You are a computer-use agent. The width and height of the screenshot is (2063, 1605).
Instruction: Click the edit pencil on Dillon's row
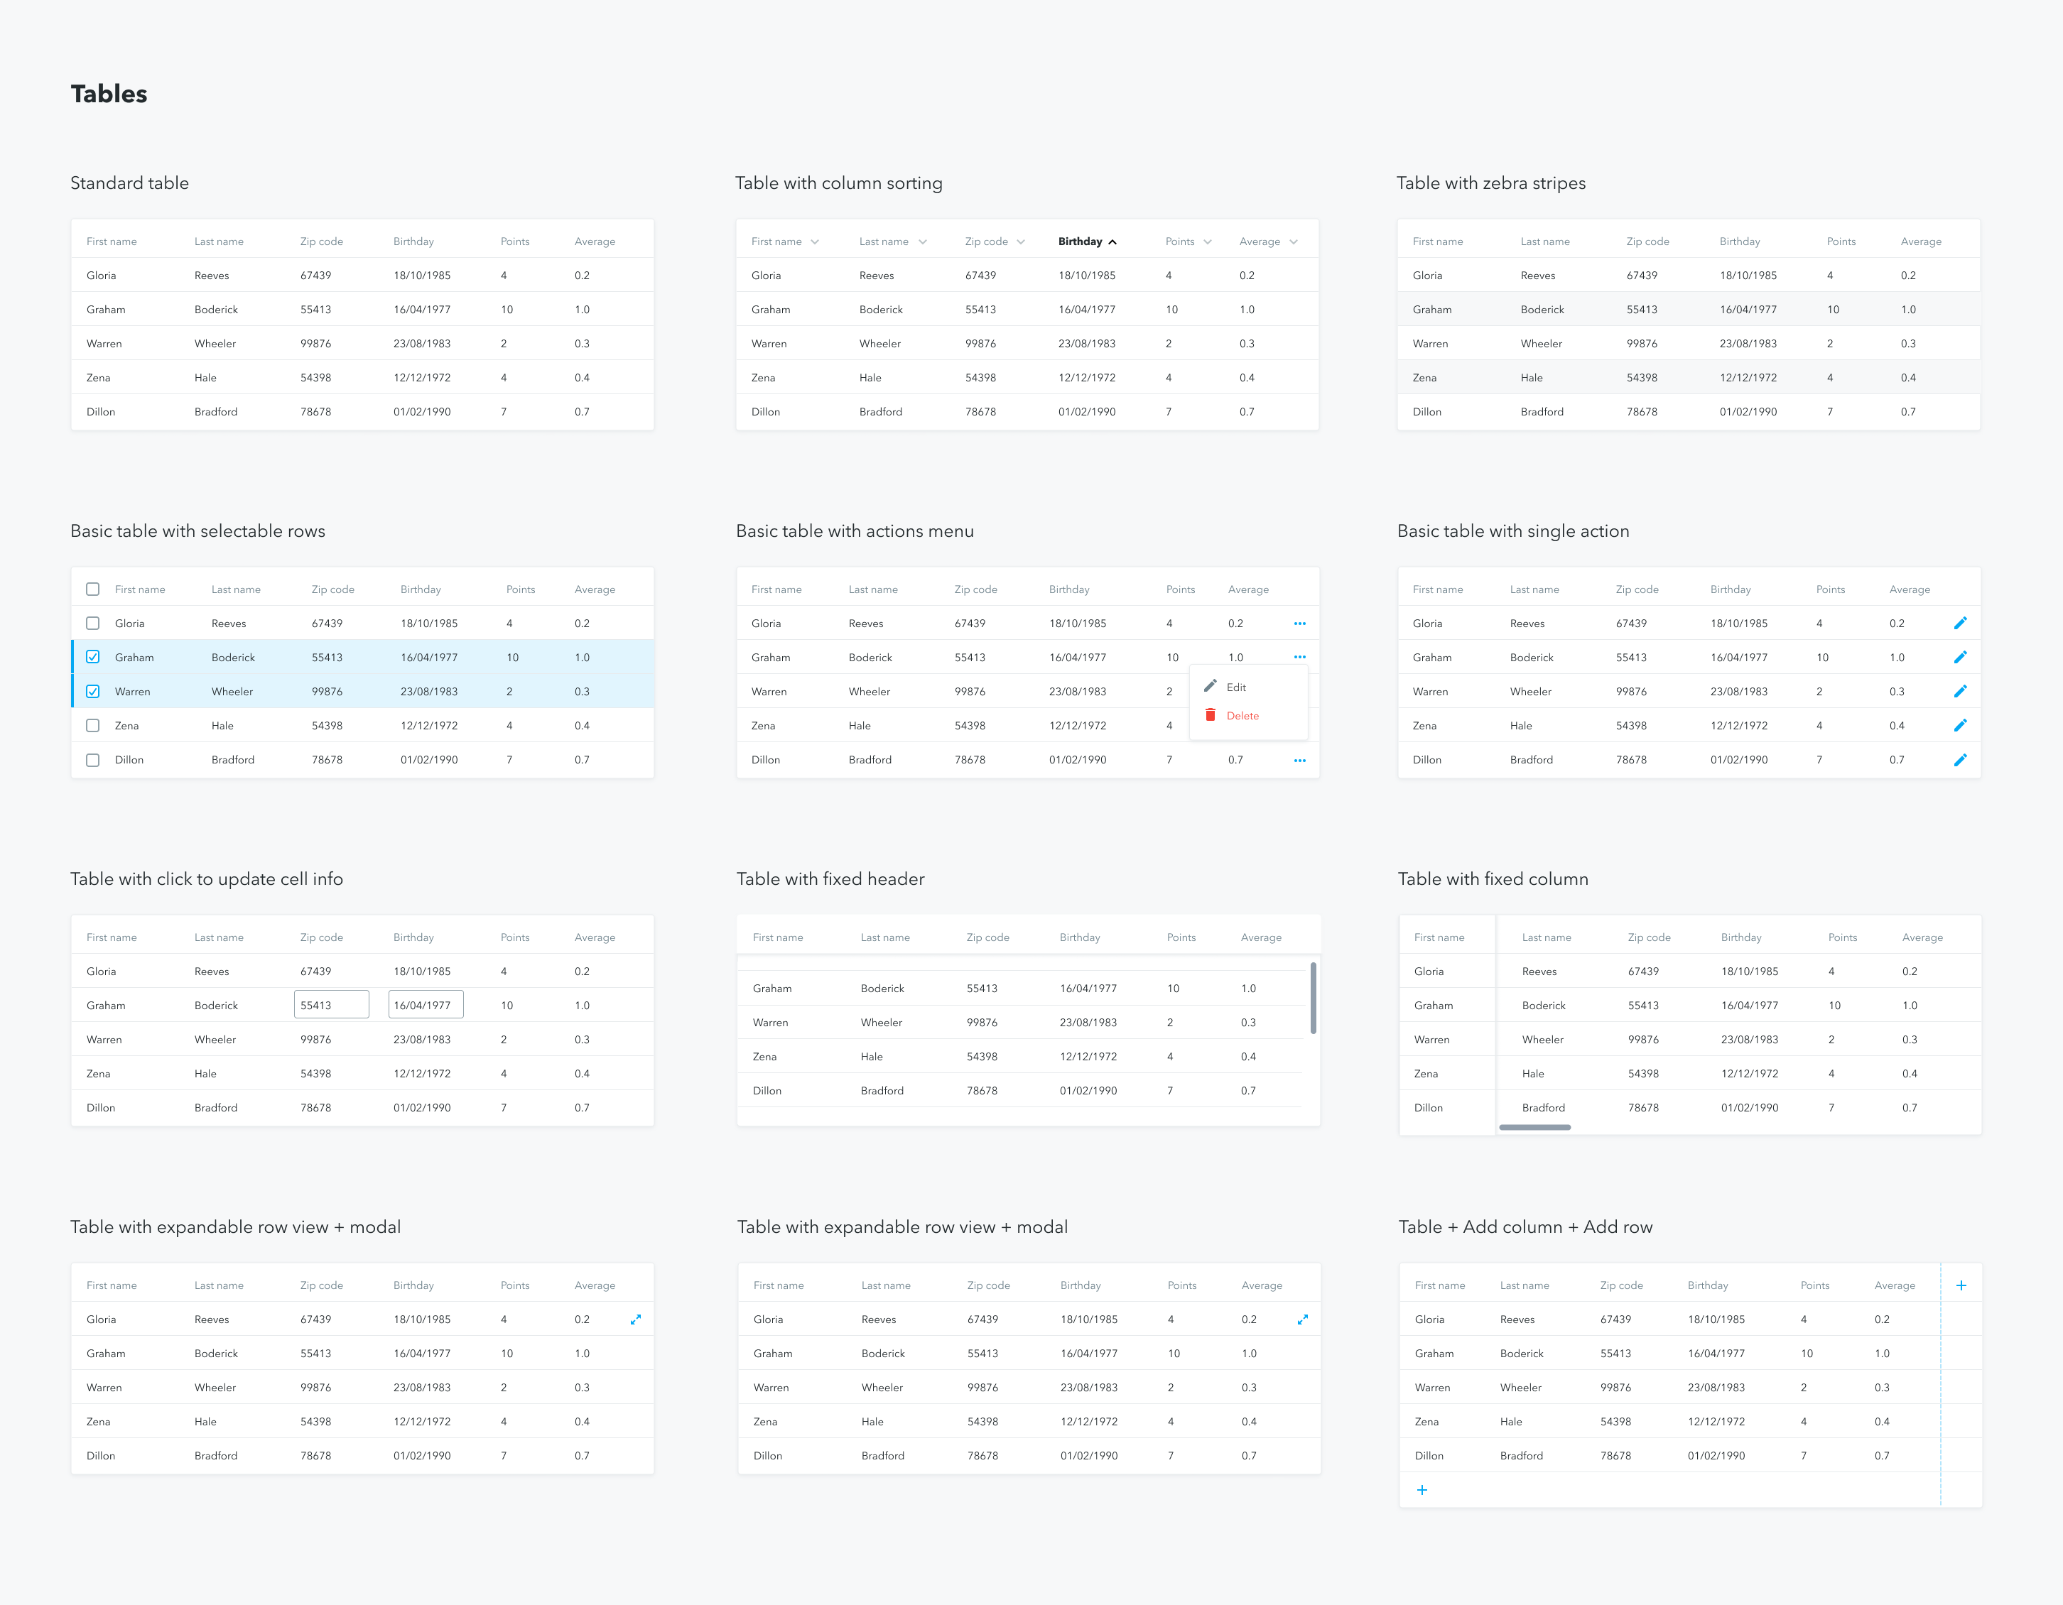coord(1962,759)
